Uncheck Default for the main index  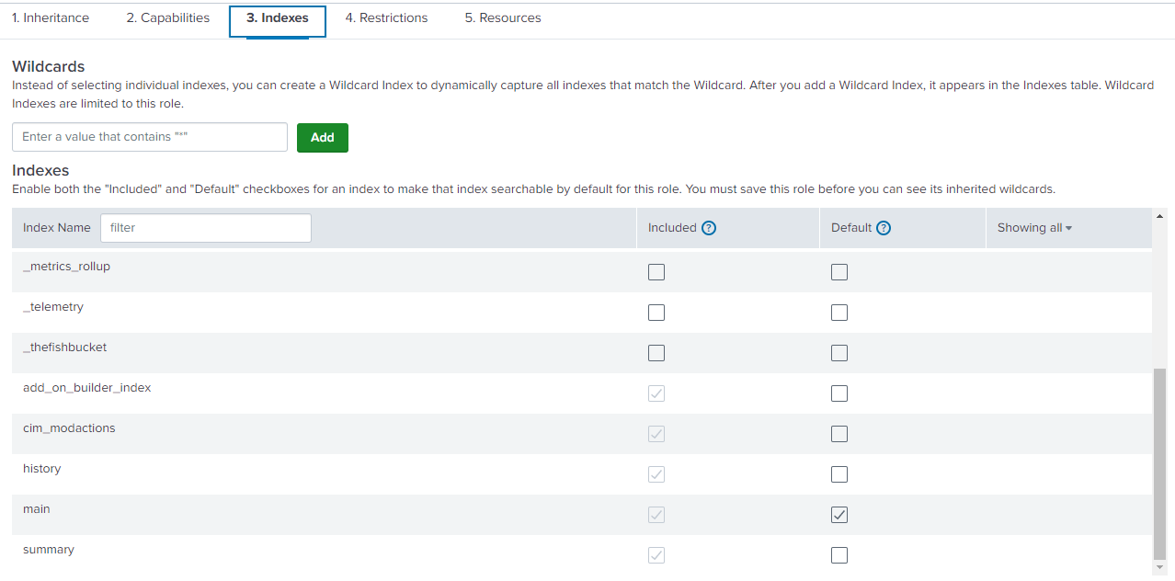[x=839, y=515]
